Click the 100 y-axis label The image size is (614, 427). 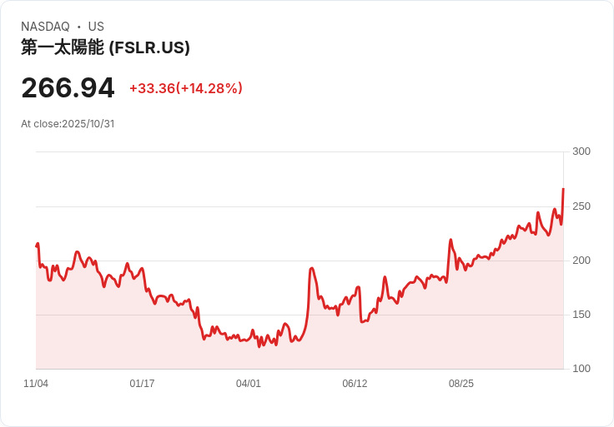[x=581, y=369]
